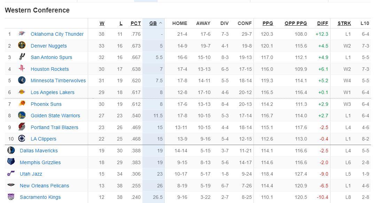Toggle the GB column sort arrow
Image resolution: width=374 pixels, height=203 pixels.
coord(161,23)
